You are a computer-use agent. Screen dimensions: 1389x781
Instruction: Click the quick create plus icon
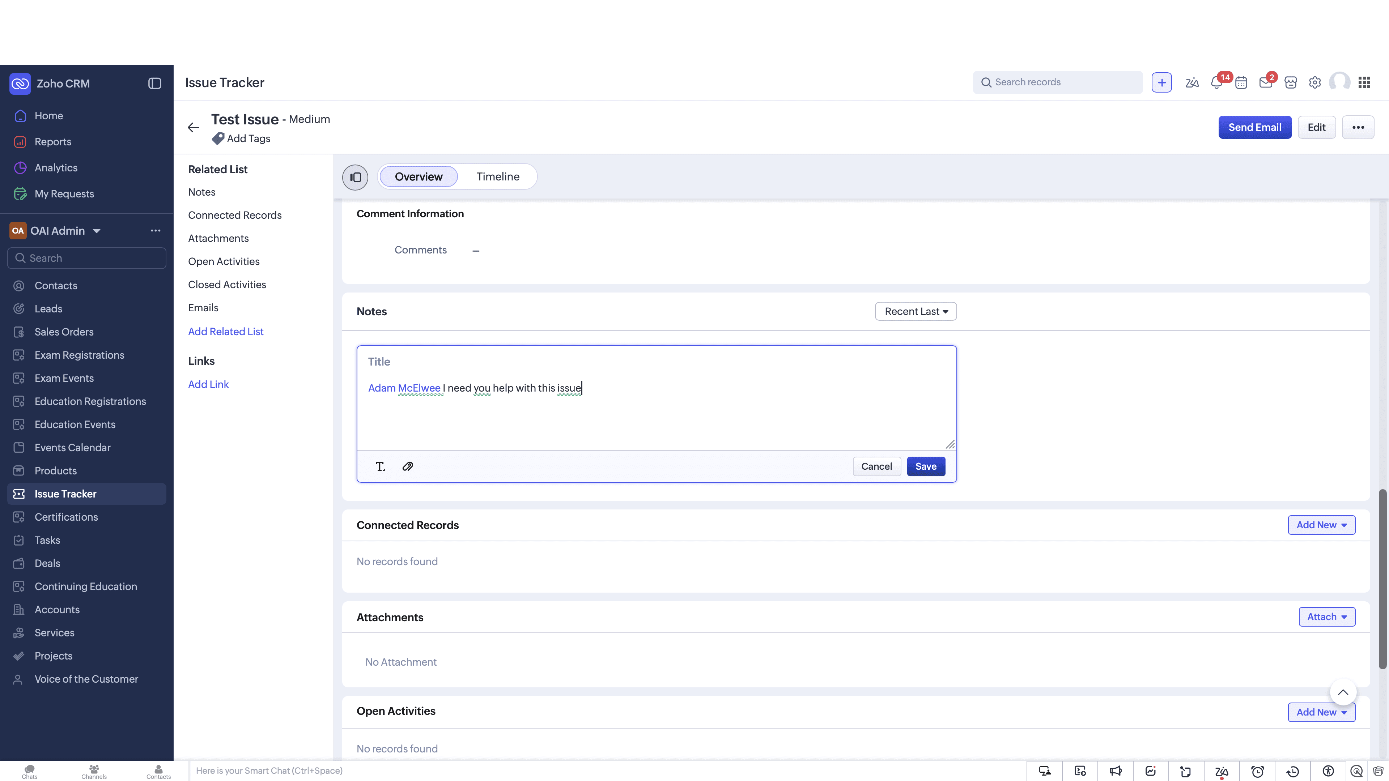click(x=1161, y=82)
